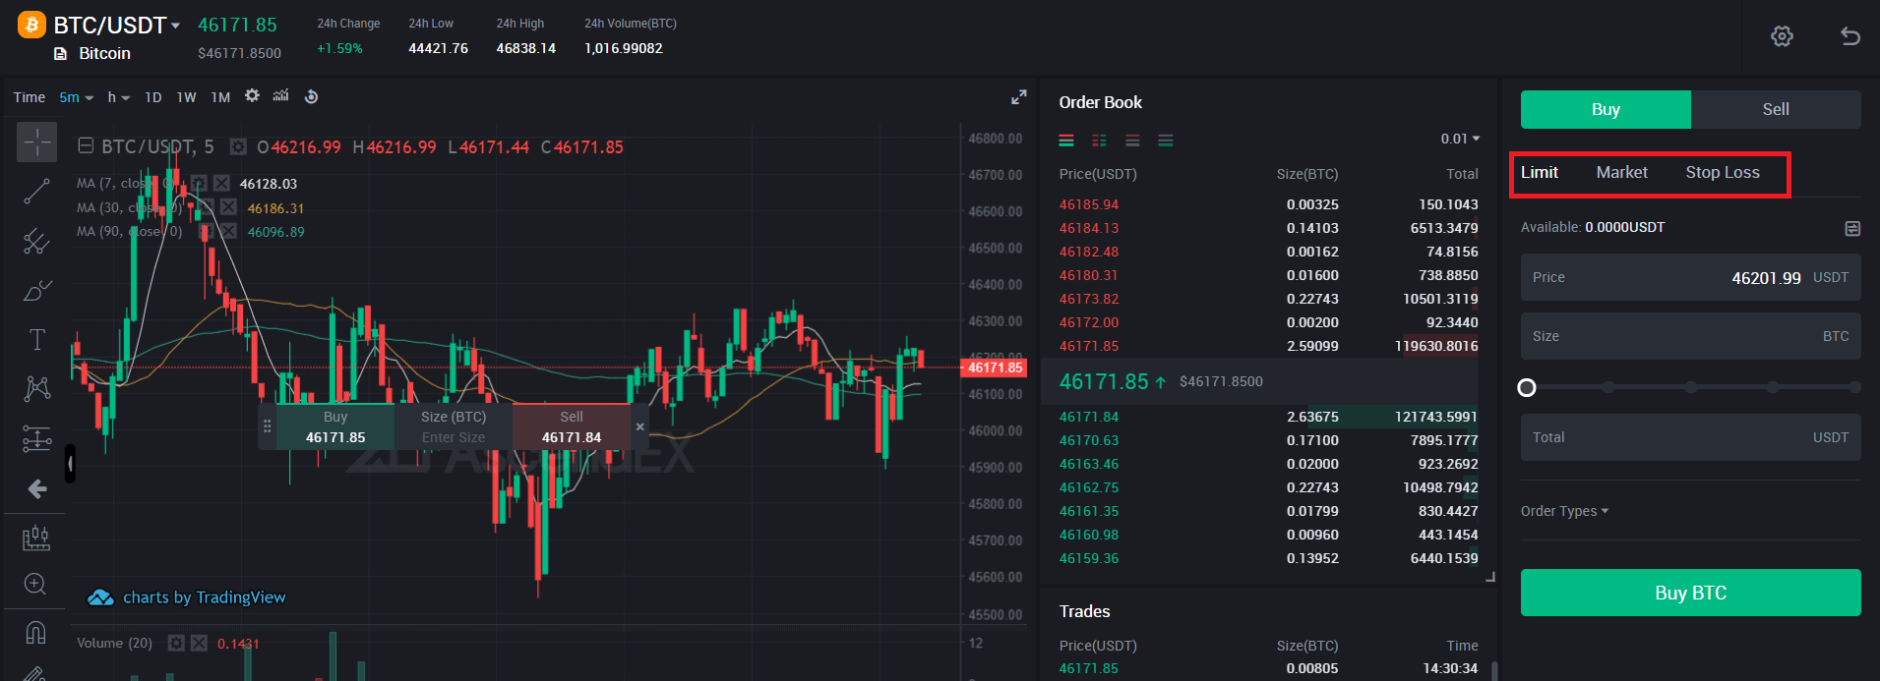Click the back arrow in drawing toolbar

[36, 488]
